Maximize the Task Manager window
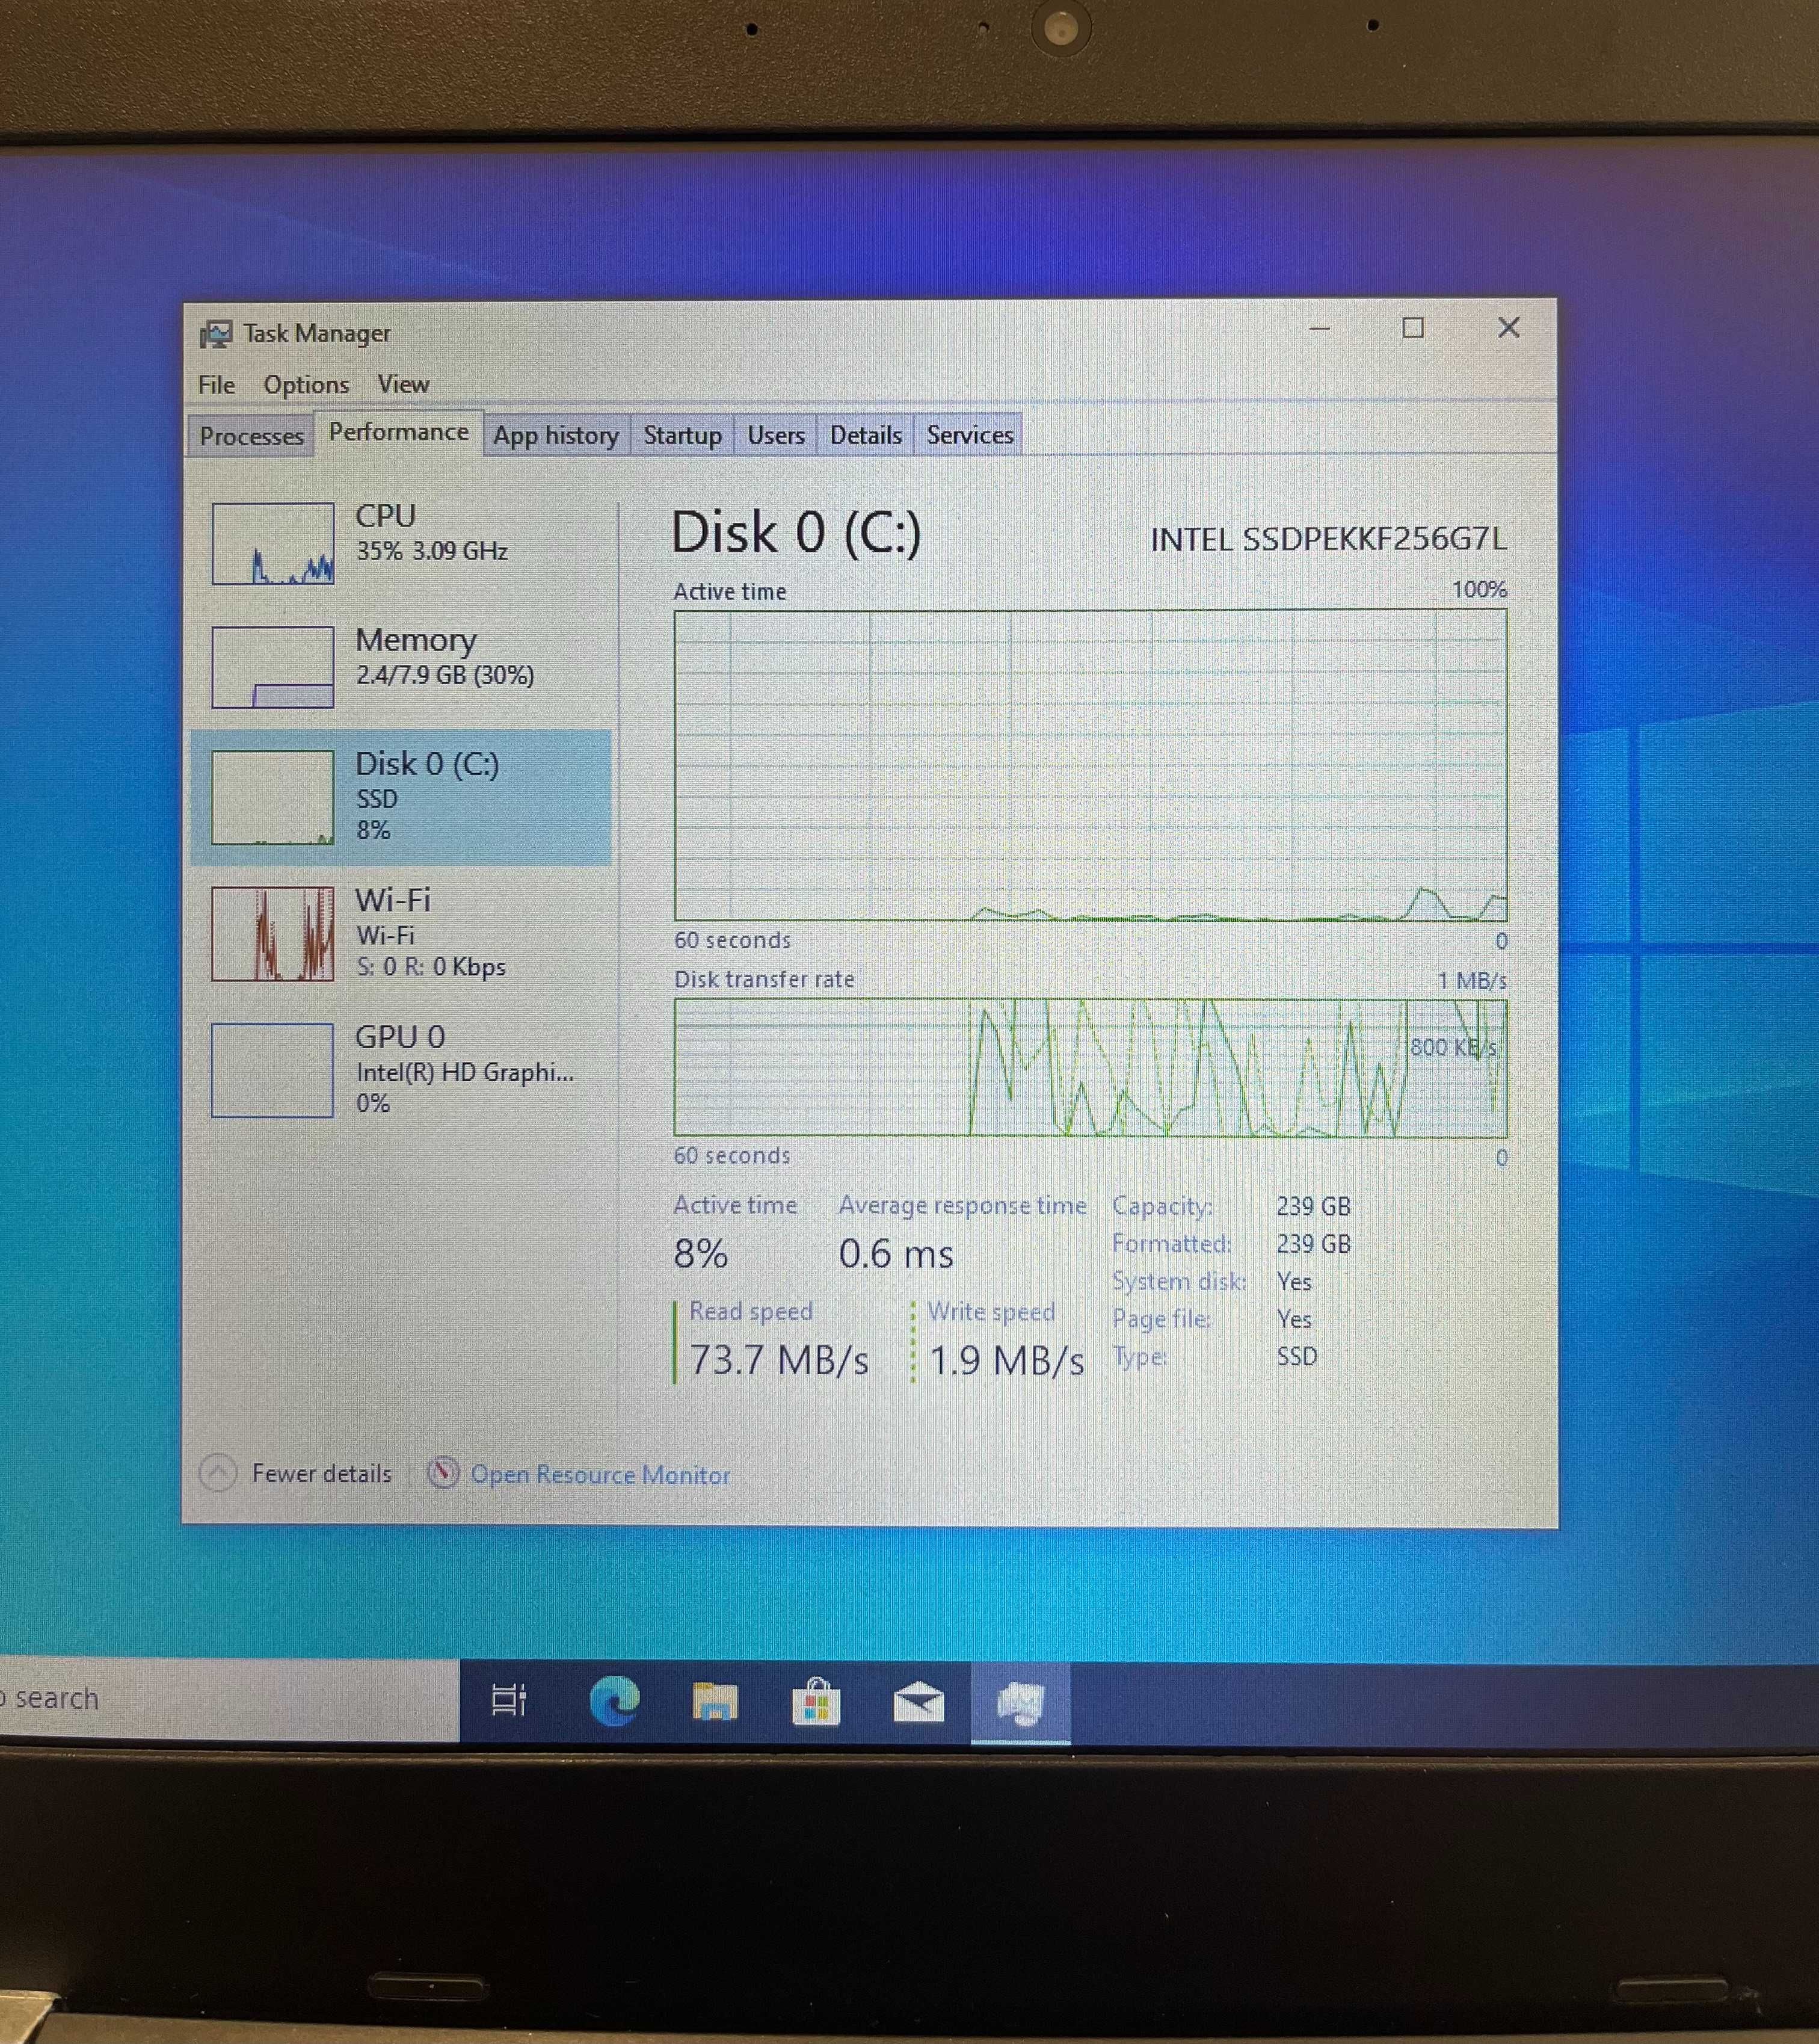The height and width of the screenshot is (2044, 1819). [1413, 328]
